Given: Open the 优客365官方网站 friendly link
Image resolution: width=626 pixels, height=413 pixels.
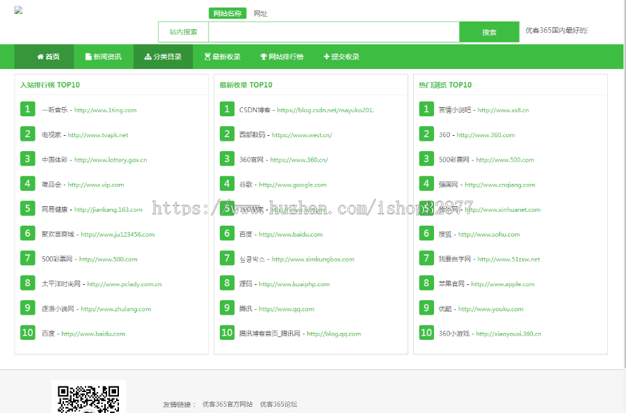Looking at the screenshot, I should pyautogui.click(x=227, y=404).
